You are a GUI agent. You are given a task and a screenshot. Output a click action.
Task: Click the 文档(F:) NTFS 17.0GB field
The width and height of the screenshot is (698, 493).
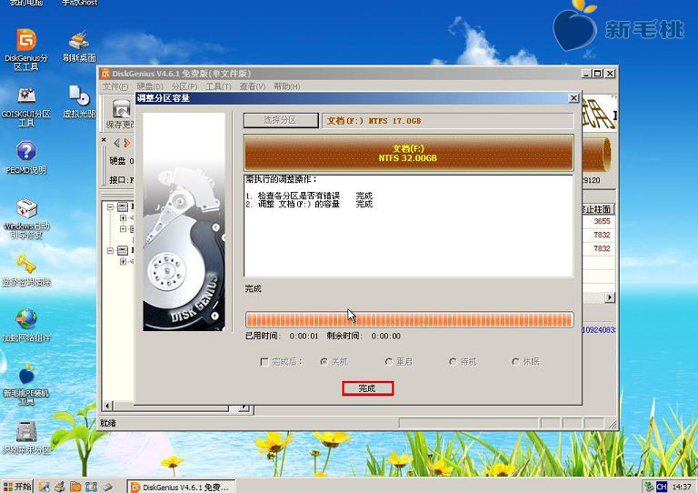(x=447, y=121)
